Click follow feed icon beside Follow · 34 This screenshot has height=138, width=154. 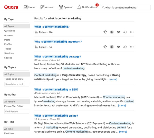(36, 47)
